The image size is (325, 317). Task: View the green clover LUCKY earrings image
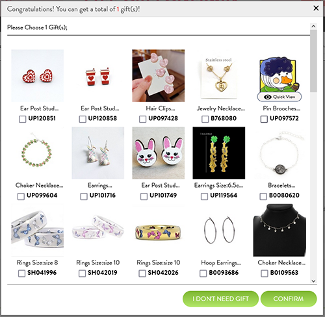click(219, 153)
